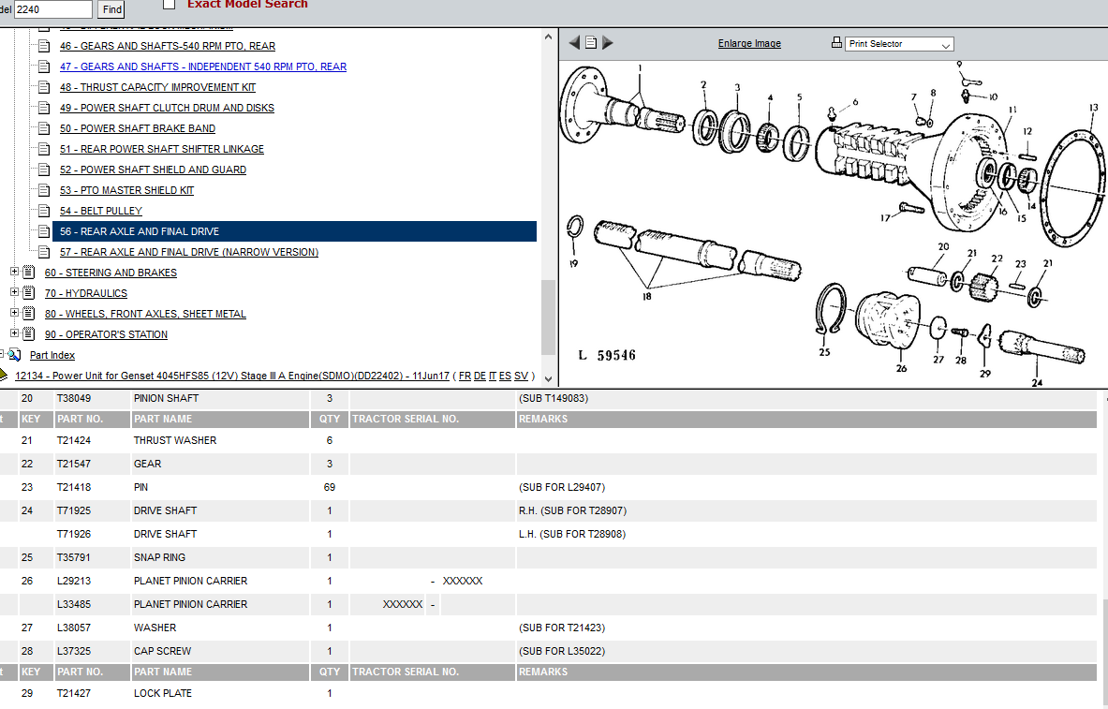The image size is (1108, 709).
Task: Open 47 - Independent 540 RPM PTO Rear
Action: 202,66
